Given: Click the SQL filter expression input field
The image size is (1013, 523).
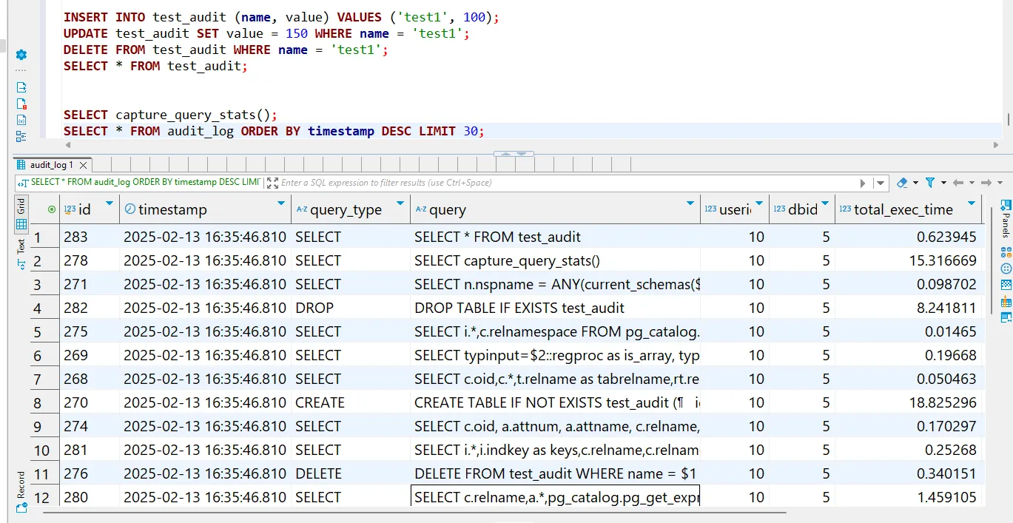Looking at the screenshot, I should (x=567, y=183).
